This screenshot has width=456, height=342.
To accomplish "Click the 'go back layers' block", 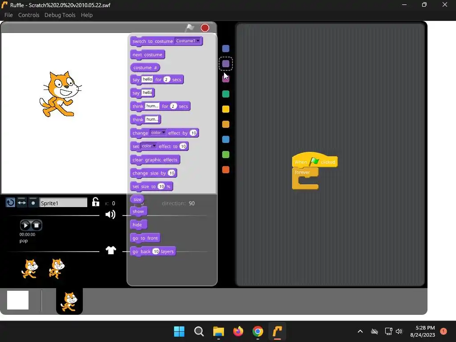I will 153,252.
